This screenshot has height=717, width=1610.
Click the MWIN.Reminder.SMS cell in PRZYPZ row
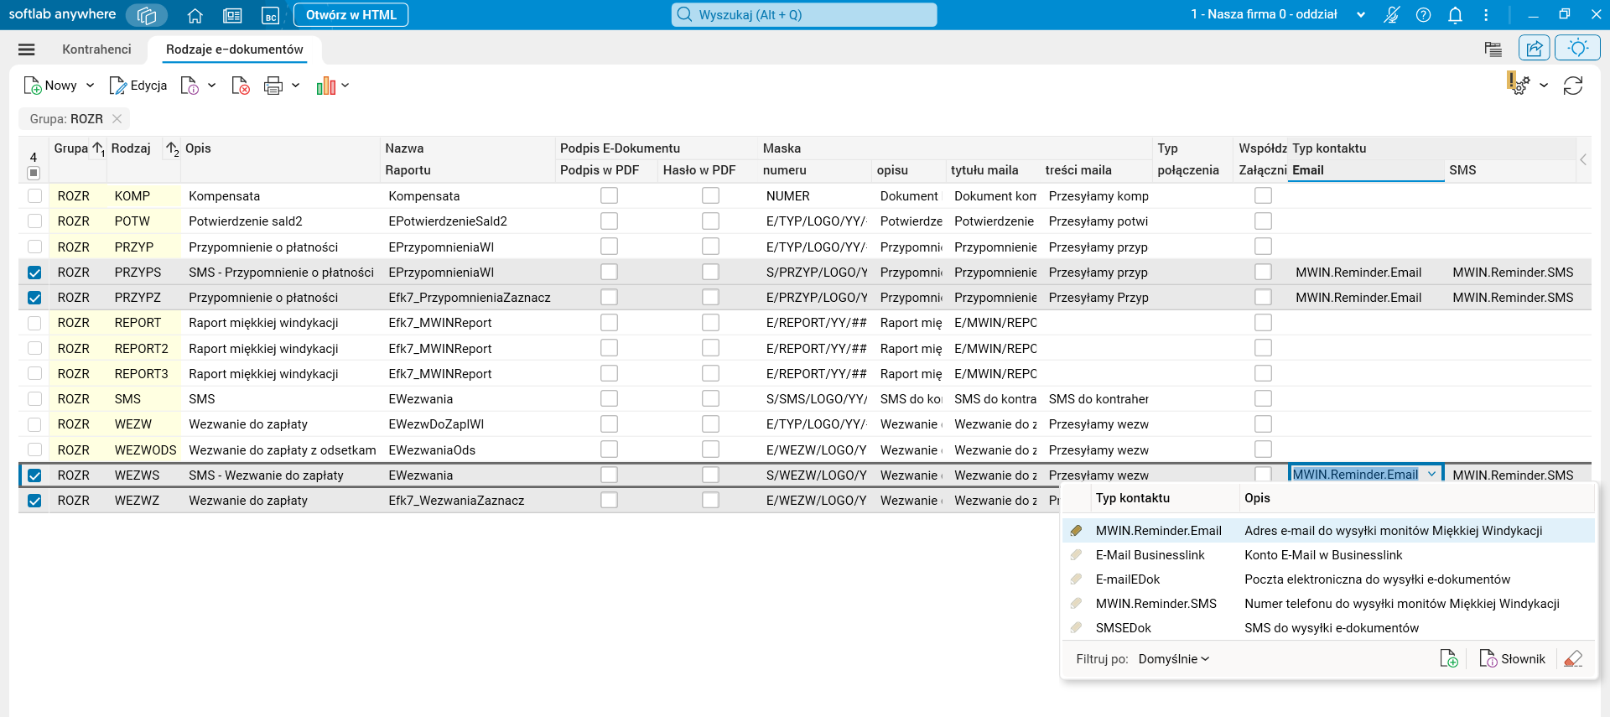point(1513,298)
